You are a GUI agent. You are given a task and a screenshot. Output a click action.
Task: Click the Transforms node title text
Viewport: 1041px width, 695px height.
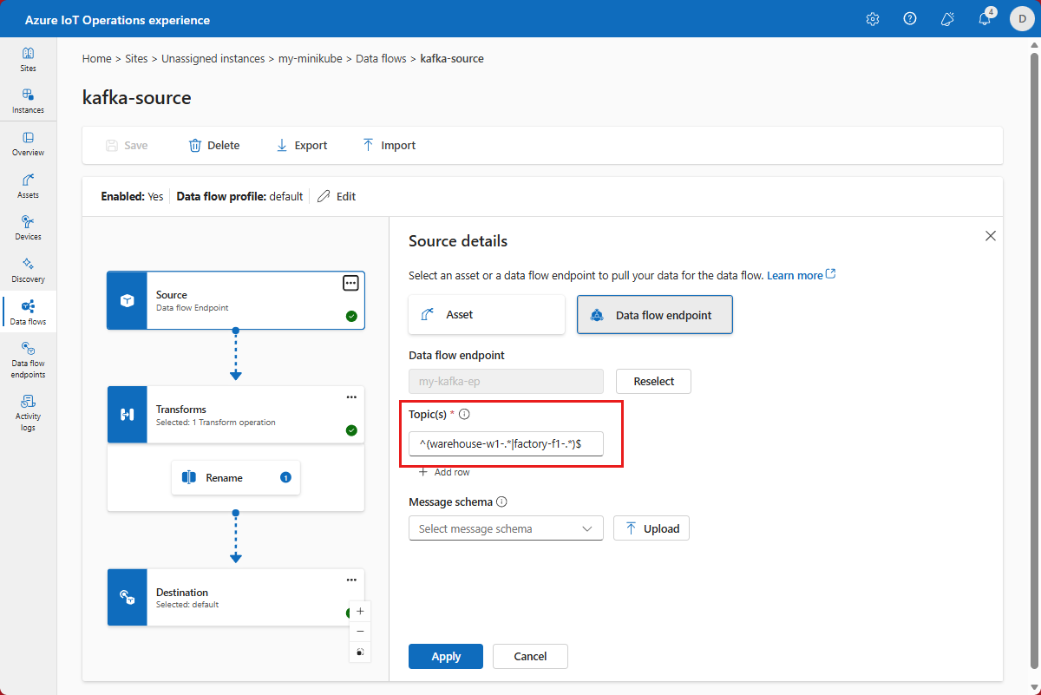point(181,409)
